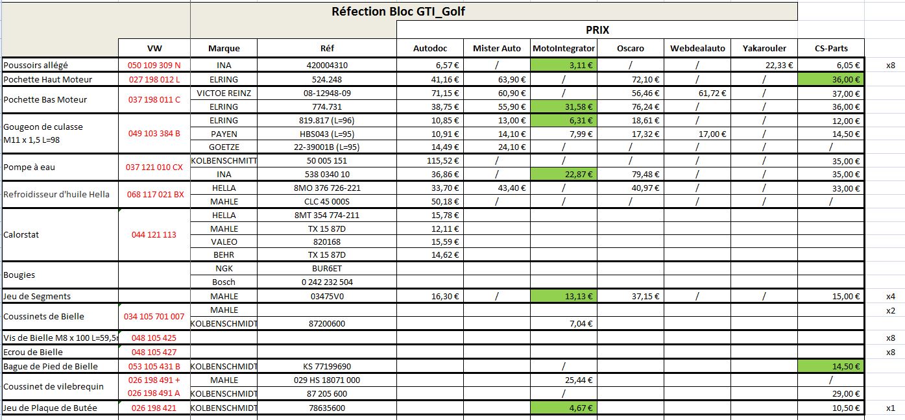Select the "Réf" column header
Viewport: 905px width, 420px height.
(327, 48)
